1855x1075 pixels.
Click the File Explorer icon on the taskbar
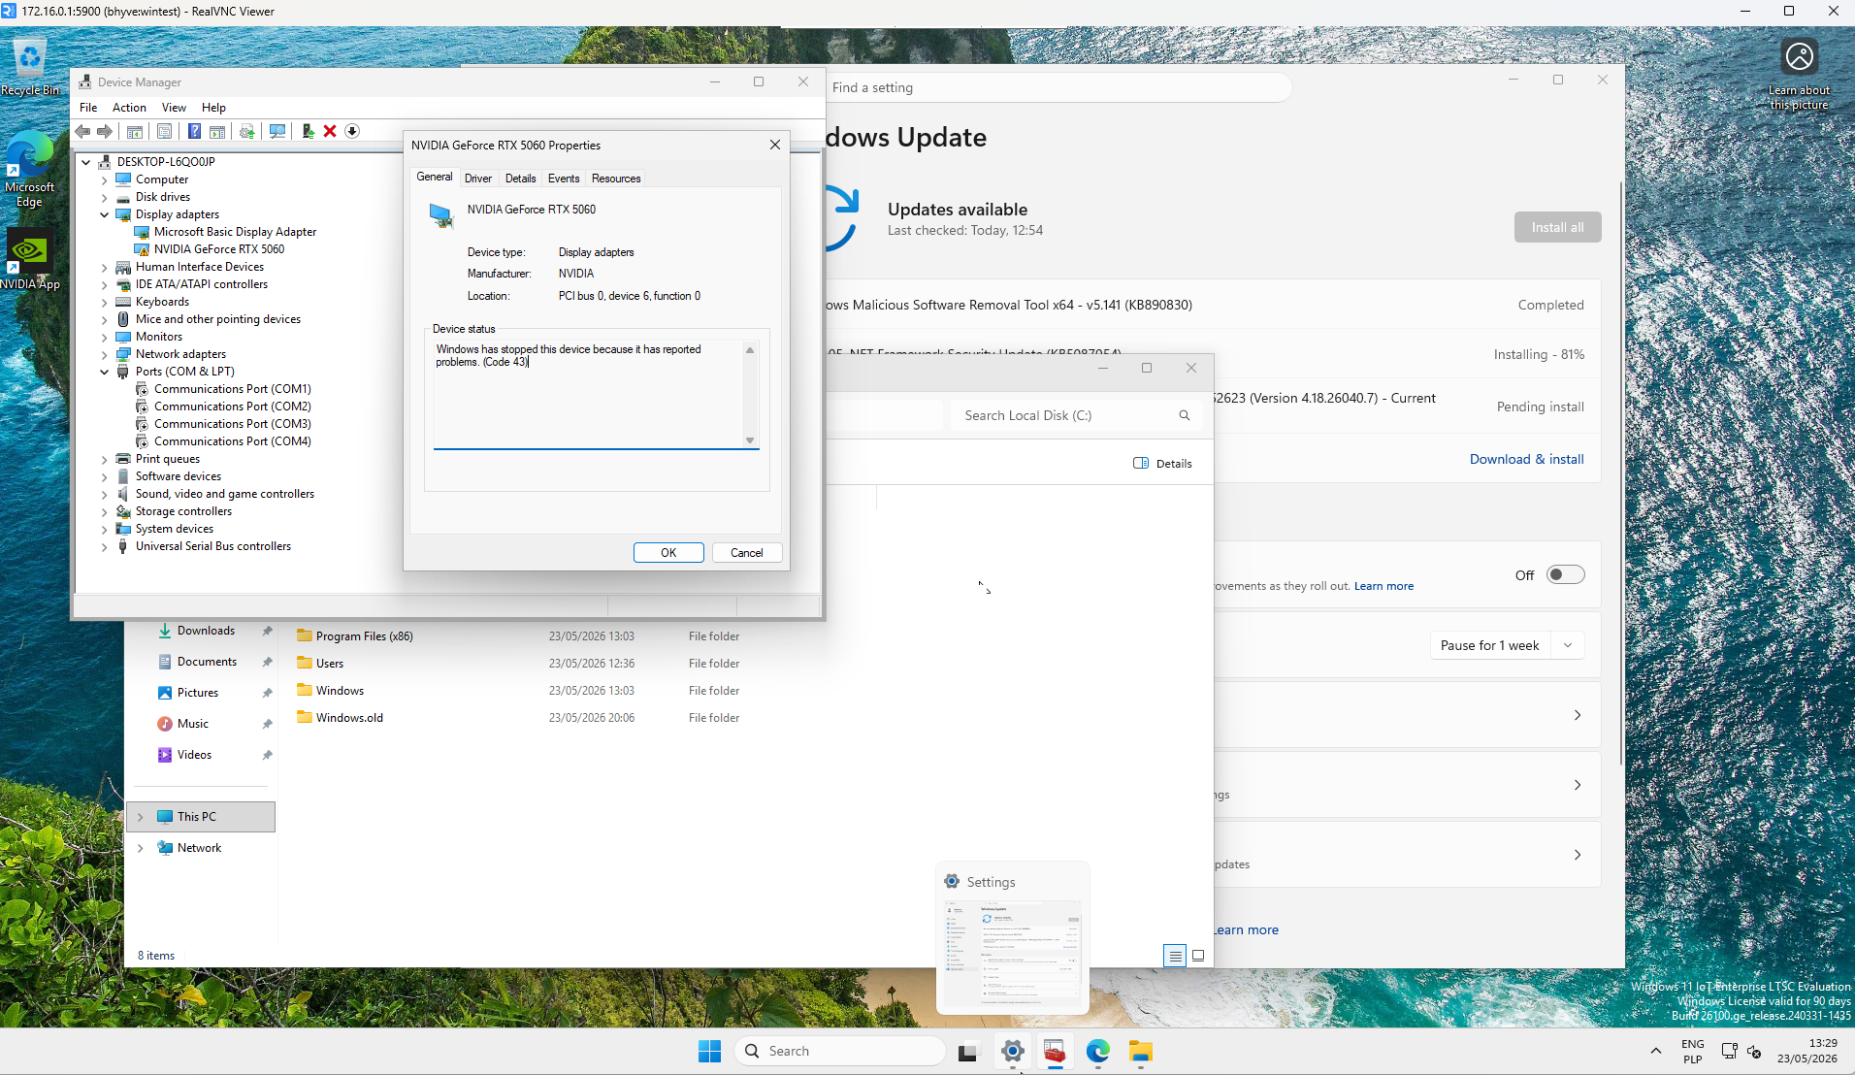point(1140,1051)
